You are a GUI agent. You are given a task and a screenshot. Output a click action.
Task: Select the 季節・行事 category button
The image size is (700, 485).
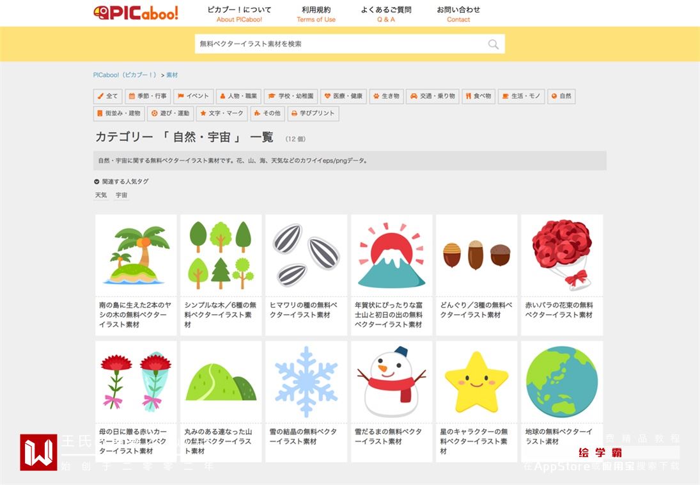[x=148, y=96]
